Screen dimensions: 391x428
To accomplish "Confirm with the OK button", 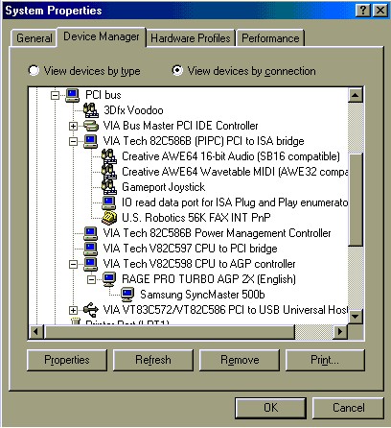I will (270, 408).
